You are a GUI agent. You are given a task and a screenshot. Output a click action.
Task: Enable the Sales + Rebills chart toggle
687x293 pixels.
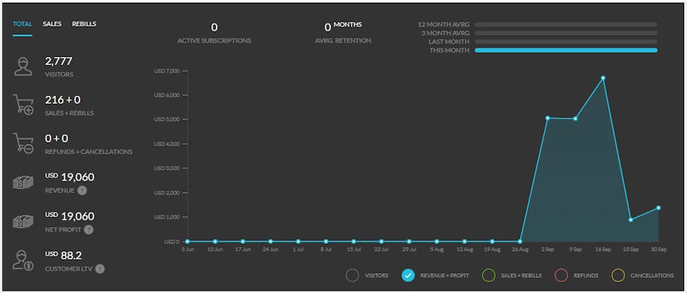coord(489,275)
